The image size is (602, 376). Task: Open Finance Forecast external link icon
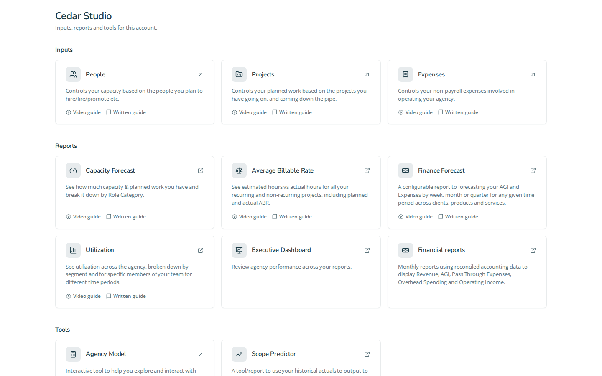tap(533, 170)
